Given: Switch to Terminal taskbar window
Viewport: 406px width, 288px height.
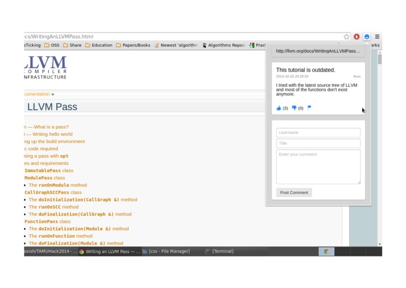Looking at the screenshot, I should 220,251.
